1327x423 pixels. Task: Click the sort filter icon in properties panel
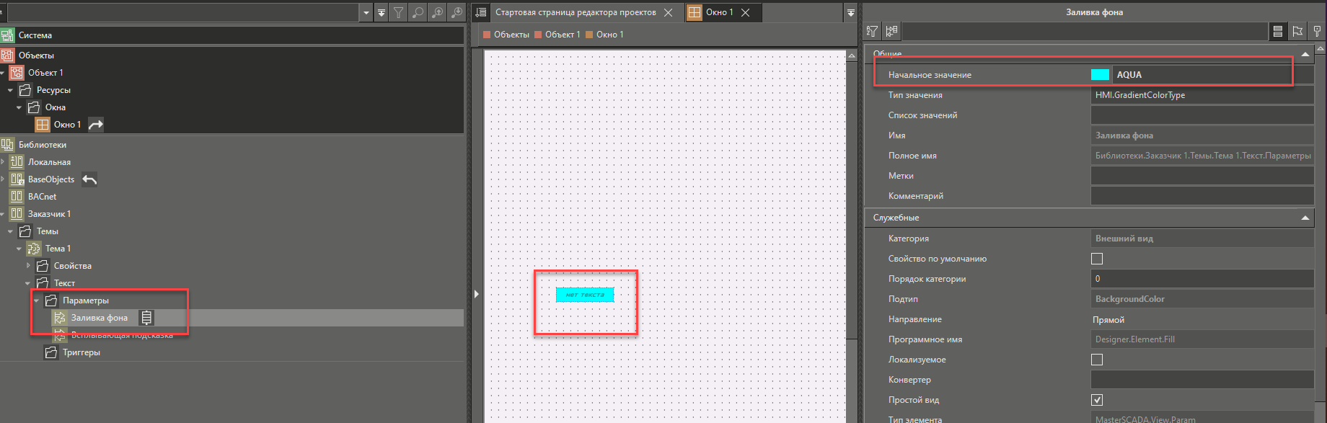click(x=873, y=31)
